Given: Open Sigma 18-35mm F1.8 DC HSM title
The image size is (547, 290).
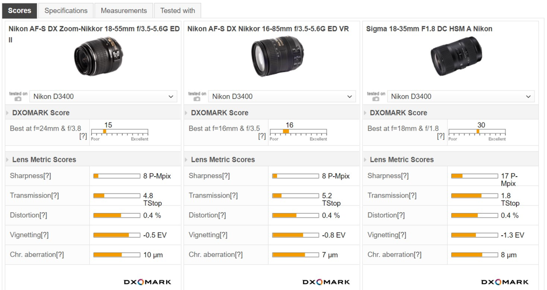Looking at the screenshot, I should pos(429,29).
